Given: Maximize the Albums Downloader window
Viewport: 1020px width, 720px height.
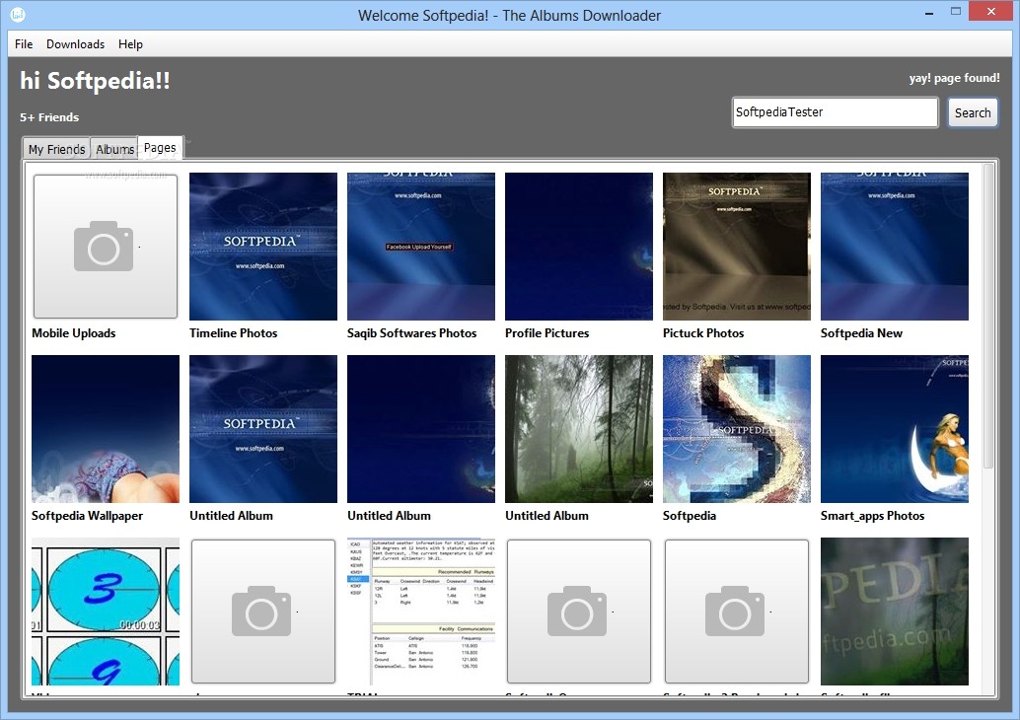Looking at the screenshot, I should [956, 11].
